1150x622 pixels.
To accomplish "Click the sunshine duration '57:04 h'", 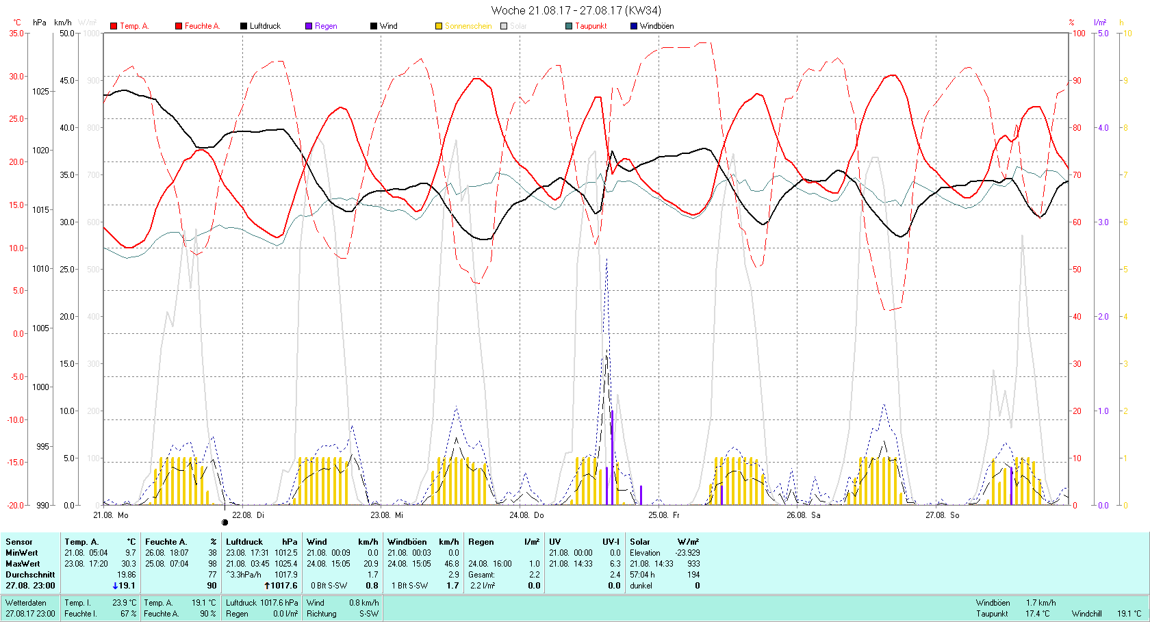I will click(x=642, y=575).
